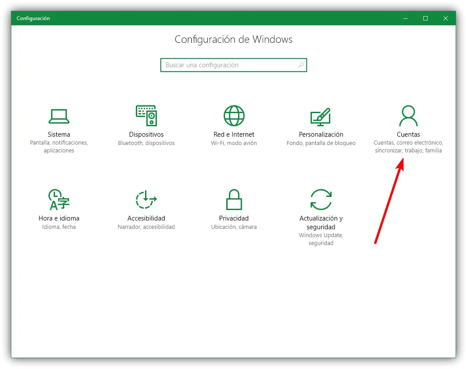Viewport: 467px width, 369px height.
Task: Click 'Narrador, accesibilidad' description
Action: tap(146, 227)
